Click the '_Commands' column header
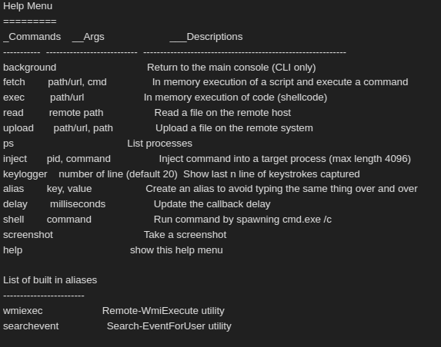The width and height of the screenshot is (441, 347). [x=32, y=37]
